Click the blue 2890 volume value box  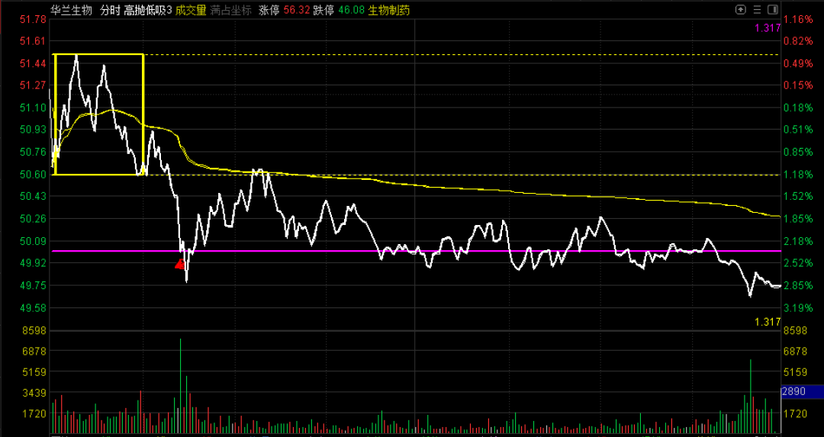[x=803, y=392]
